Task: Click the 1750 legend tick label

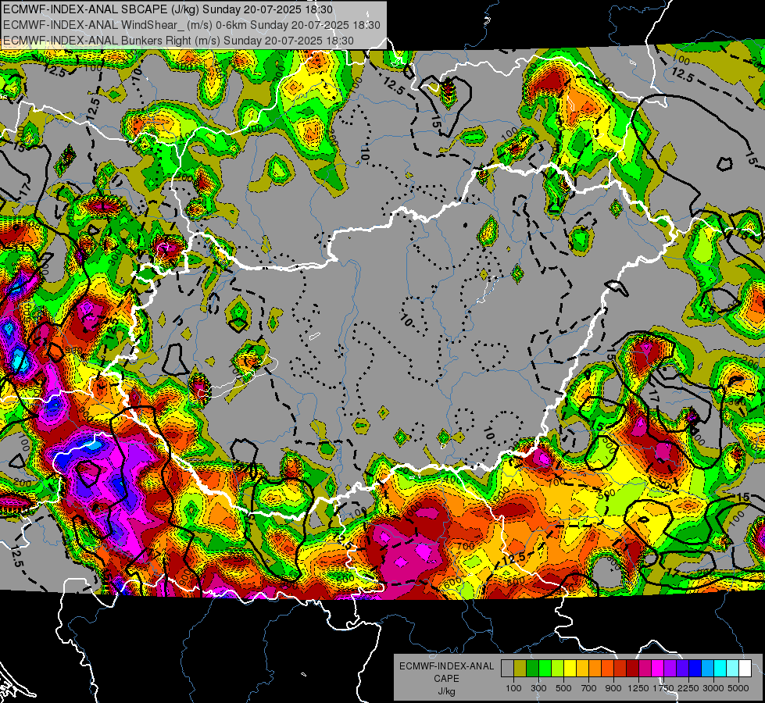Action: click(x=663, y=688)
